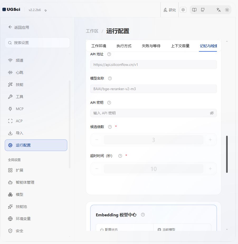The image size is (238, 244).
Task: Open the language translate icon
Action: click(218, 10)
